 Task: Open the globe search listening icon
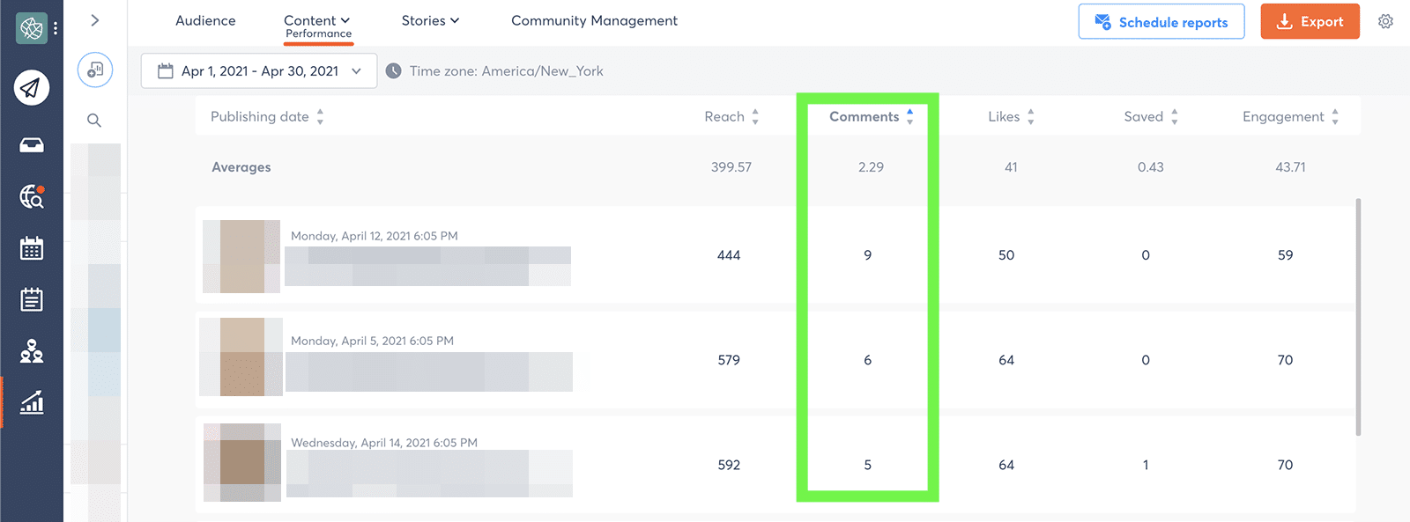pyautogui.click(x=32, y=196)
